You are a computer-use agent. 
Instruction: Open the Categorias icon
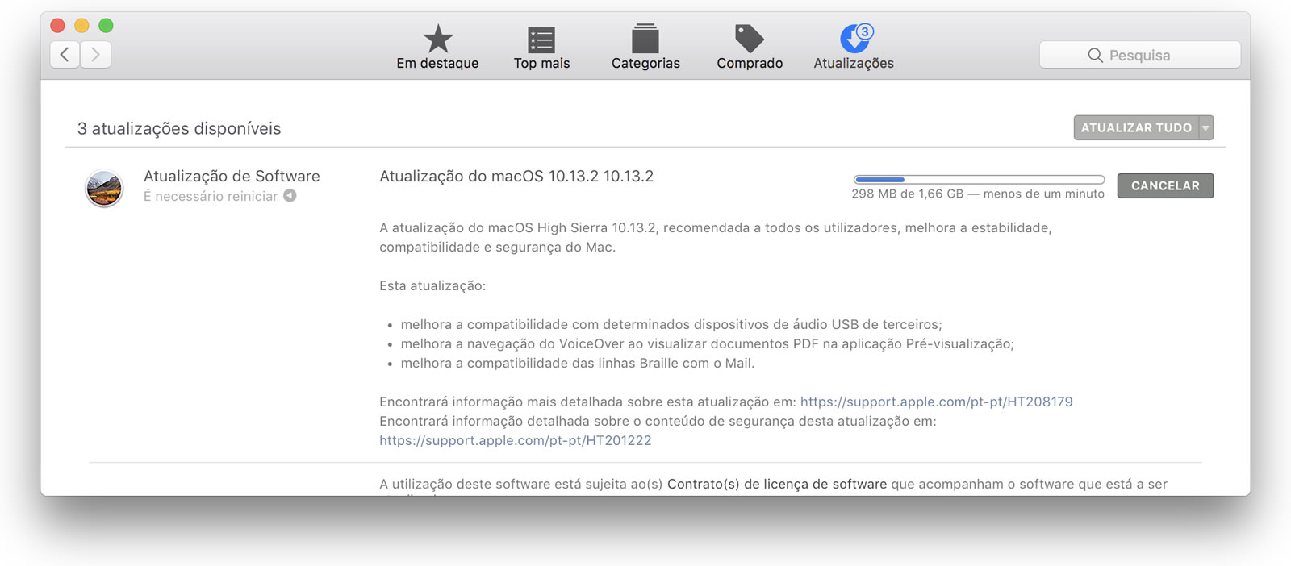(645, 39)
